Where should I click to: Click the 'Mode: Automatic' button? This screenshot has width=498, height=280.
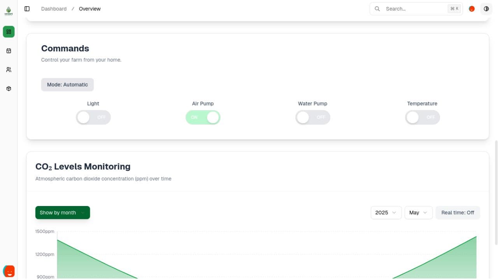pos(67,85)
